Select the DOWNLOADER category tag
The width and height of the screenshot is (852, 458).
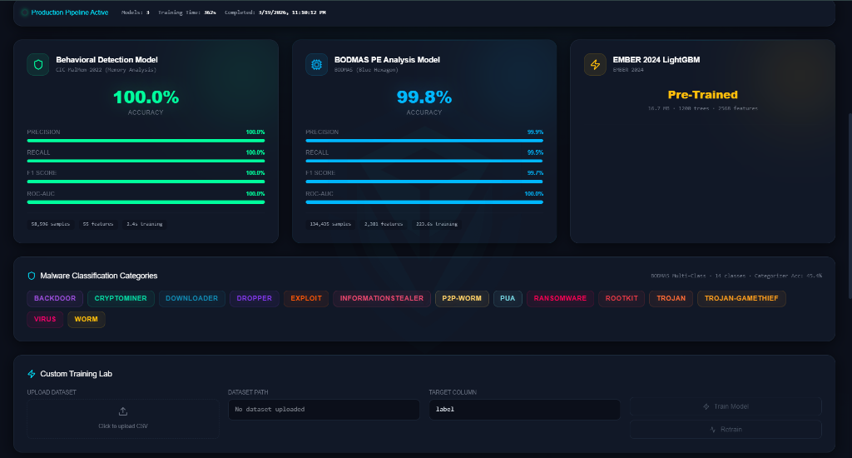coord(192,298)
